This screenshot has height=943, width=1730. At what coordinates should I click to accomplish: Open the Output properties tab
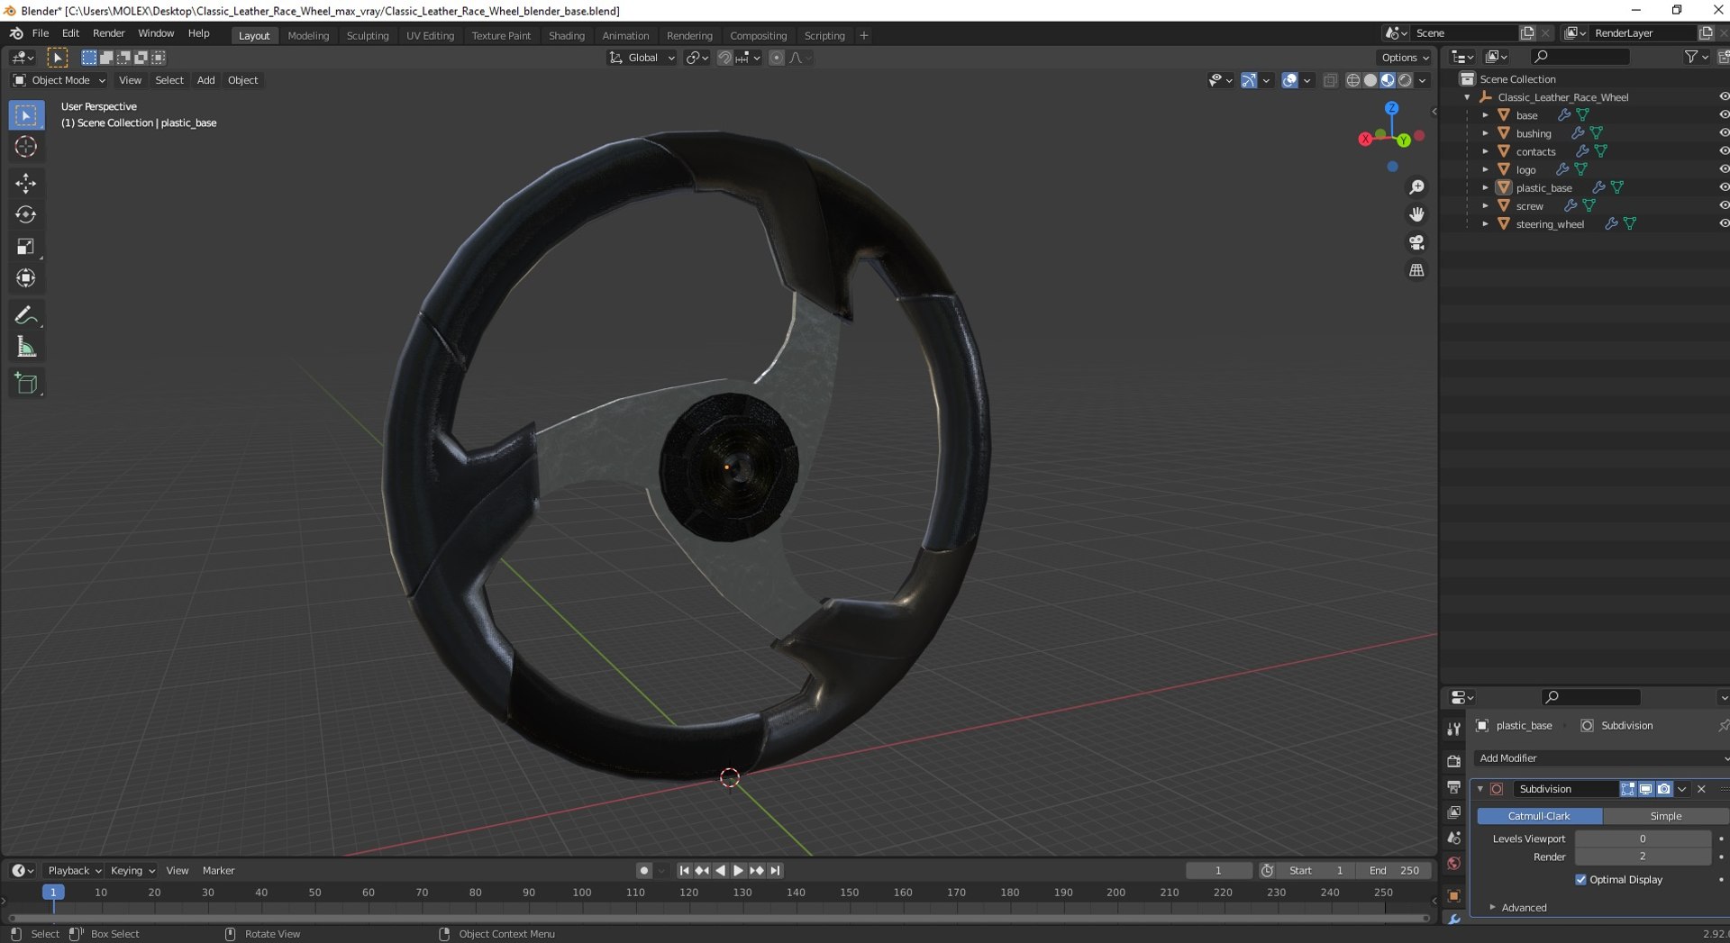(1453, 787)
